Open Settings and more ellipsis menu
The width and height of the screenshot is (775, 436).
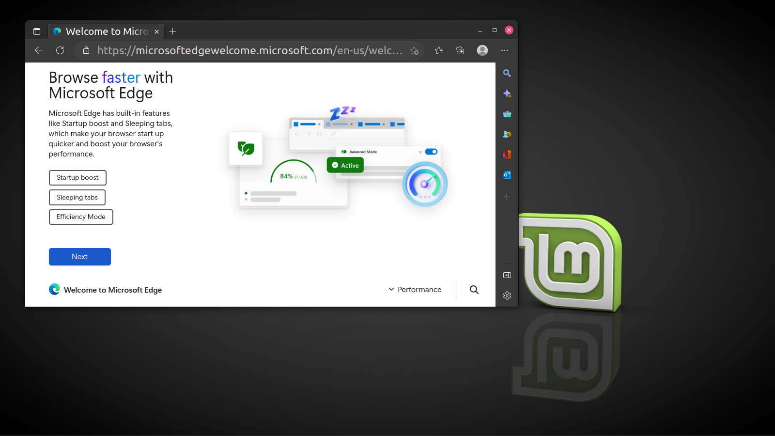(x=505, y=50)
